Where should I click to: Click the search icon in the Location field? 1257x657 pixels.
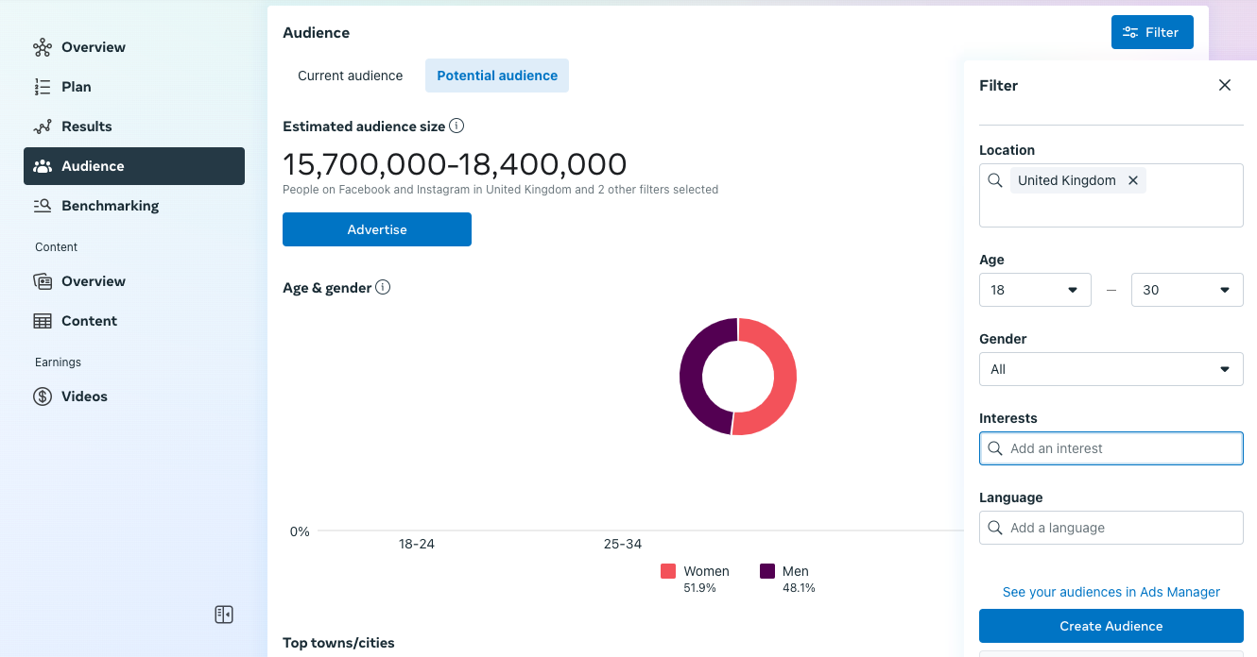pyautogui.click(x=994, y=179)
